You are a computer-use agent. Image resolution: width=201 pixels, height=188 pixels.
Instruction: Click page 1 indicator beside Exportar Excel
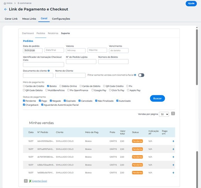point(26,181)
